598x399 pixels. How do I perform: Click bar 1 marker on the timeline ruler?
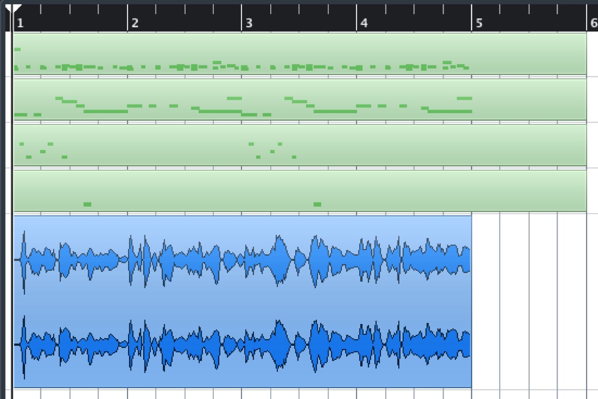[x=20, y=23]
